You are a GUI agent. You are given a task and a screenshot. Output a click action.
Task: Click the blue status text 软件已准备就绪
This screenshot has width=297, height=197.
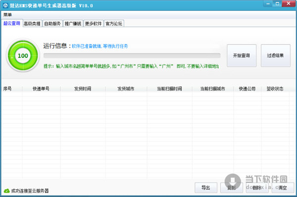(x=100, y=46)
